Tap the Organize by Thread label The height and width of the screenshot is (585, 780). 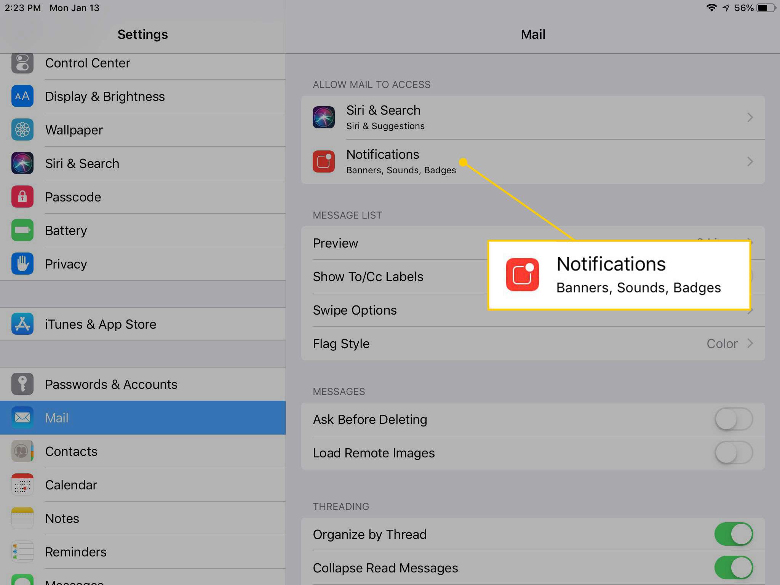point(370,534)
